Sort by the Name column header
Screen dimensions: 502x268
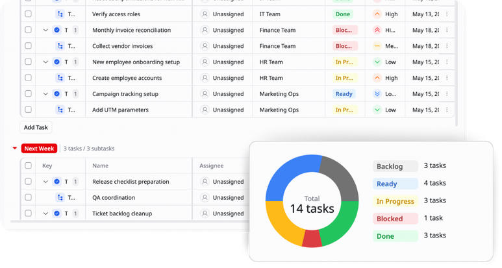[x=100, y=165]
